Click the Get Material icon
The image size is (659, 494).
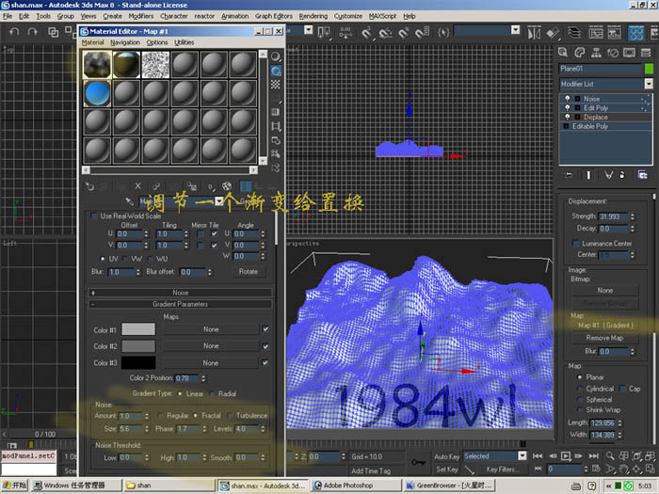(x=89, y=186)
